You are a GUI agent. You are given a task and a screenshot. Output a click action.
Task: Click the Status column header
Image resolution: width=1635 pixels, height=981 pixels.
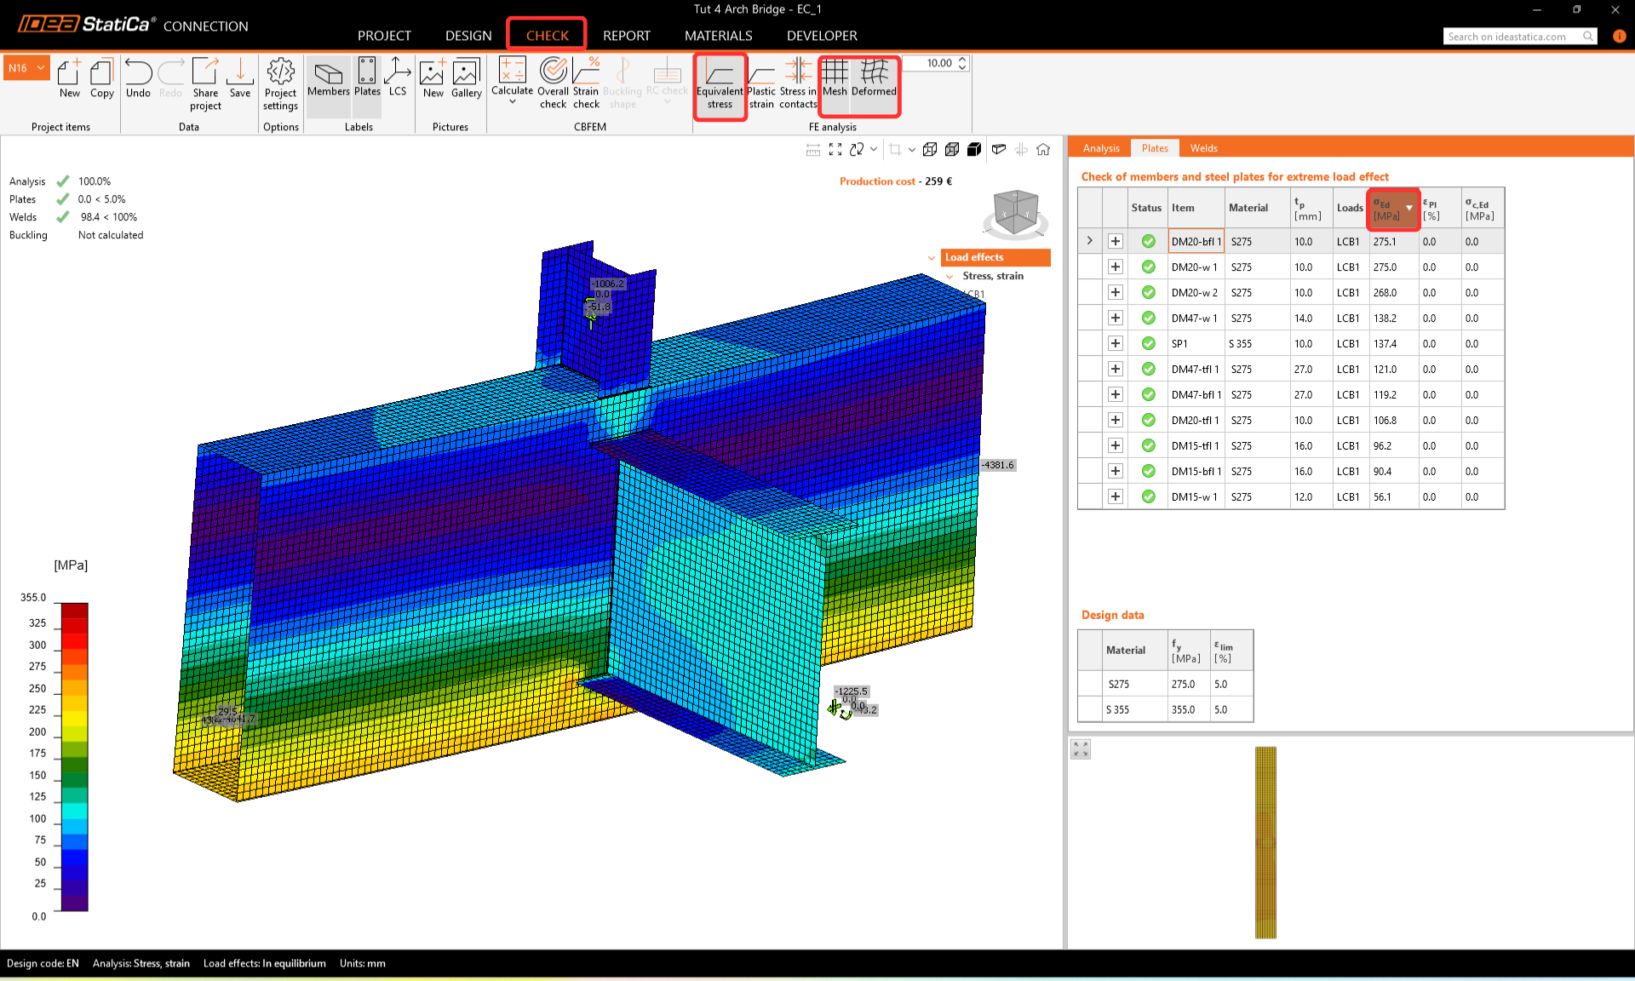click(1146, 208)
